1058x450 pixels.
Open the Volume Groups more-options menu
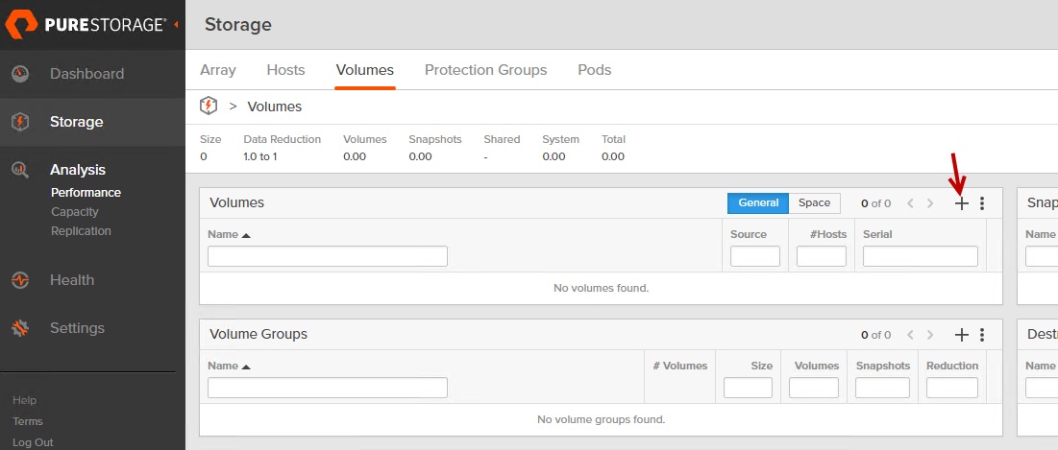click(x=982, y=335)
